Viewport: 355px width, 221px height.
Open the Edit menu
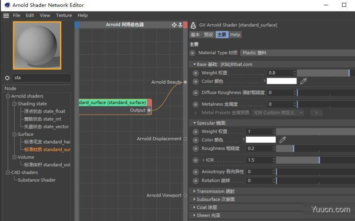(30, 15)
